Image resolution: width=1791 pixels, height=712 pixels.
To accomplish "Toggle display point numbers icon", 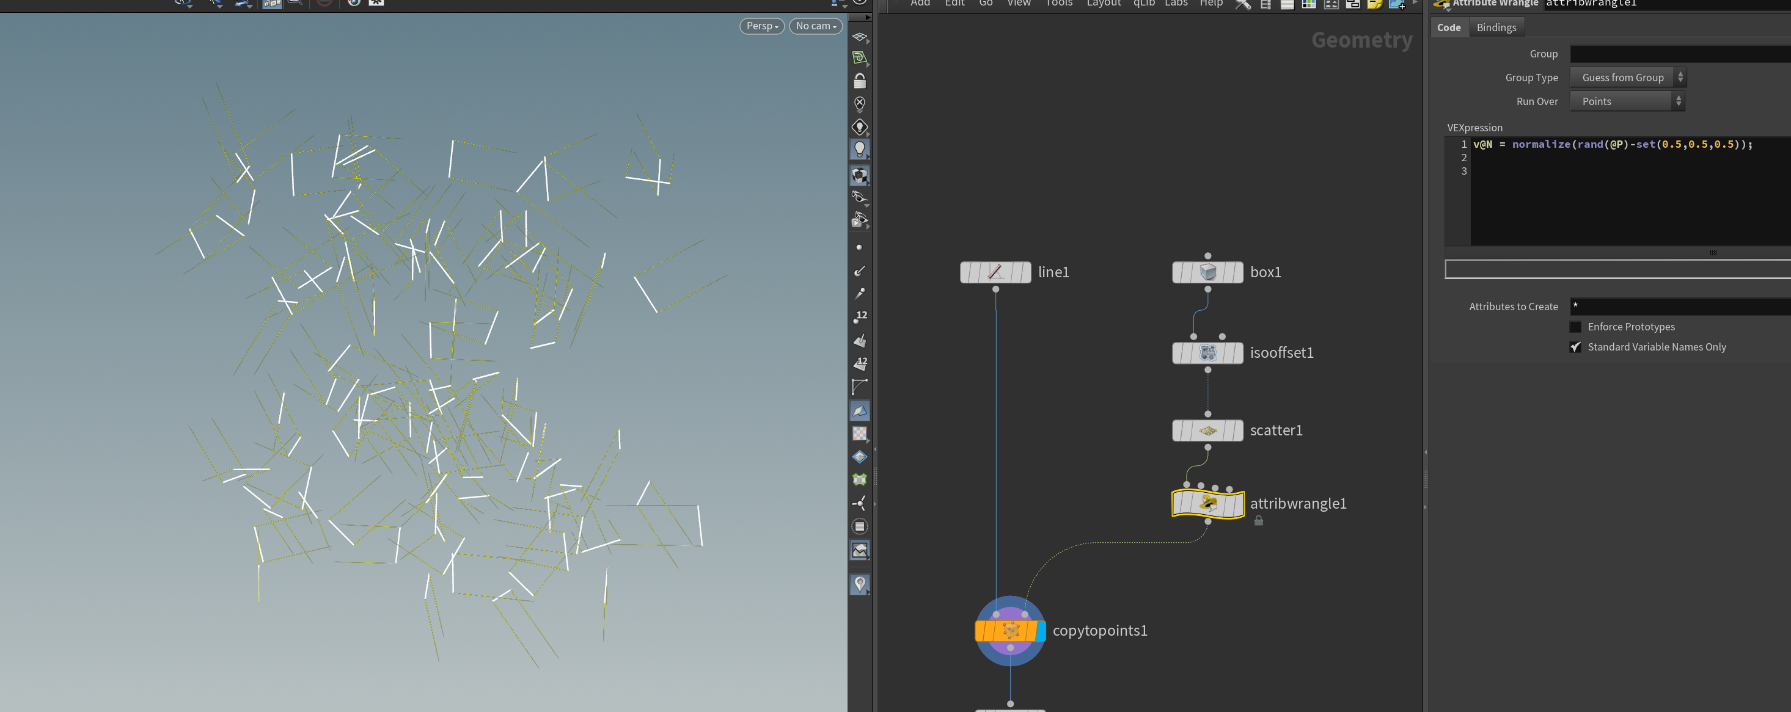I will tap(860, 317).
